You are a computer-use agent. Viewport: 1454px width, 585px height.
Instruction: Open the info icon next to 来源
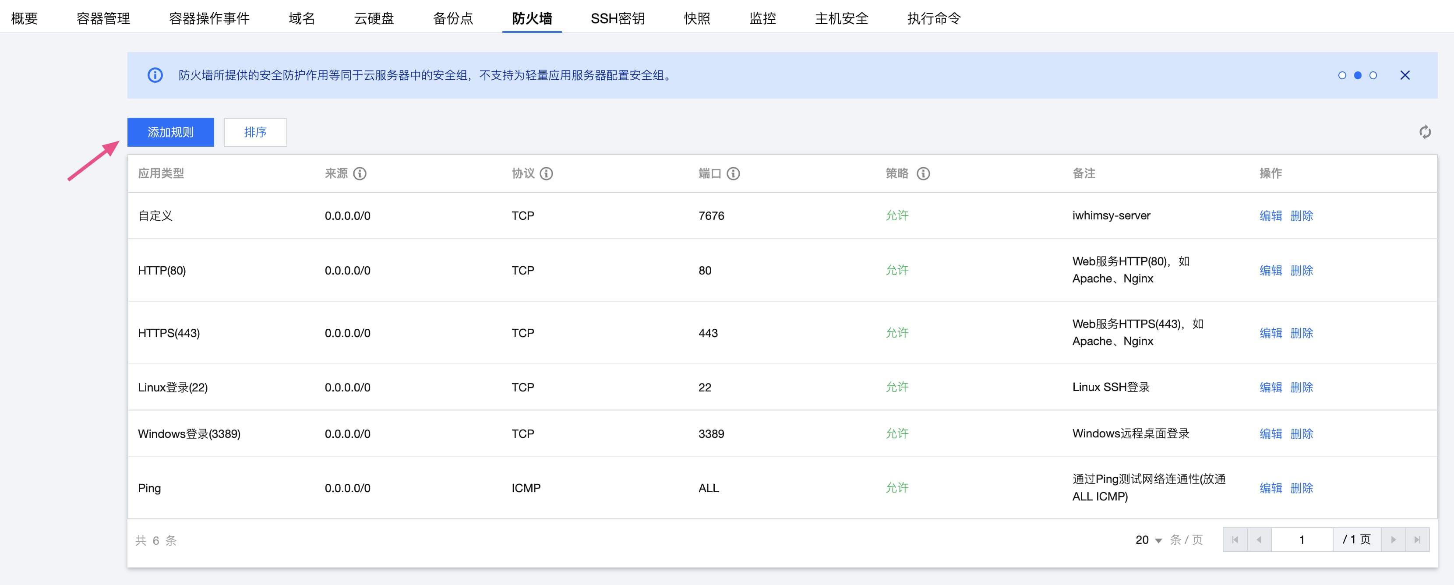click(x=360, y=174)
